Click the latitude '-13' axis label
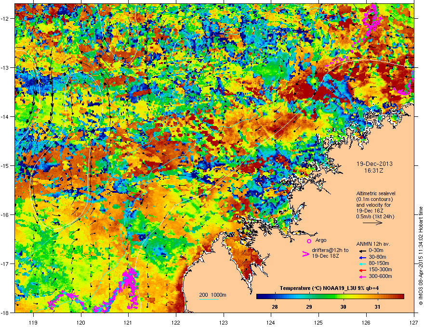Viewport: 424px width, 327px height. click(5, 67)
